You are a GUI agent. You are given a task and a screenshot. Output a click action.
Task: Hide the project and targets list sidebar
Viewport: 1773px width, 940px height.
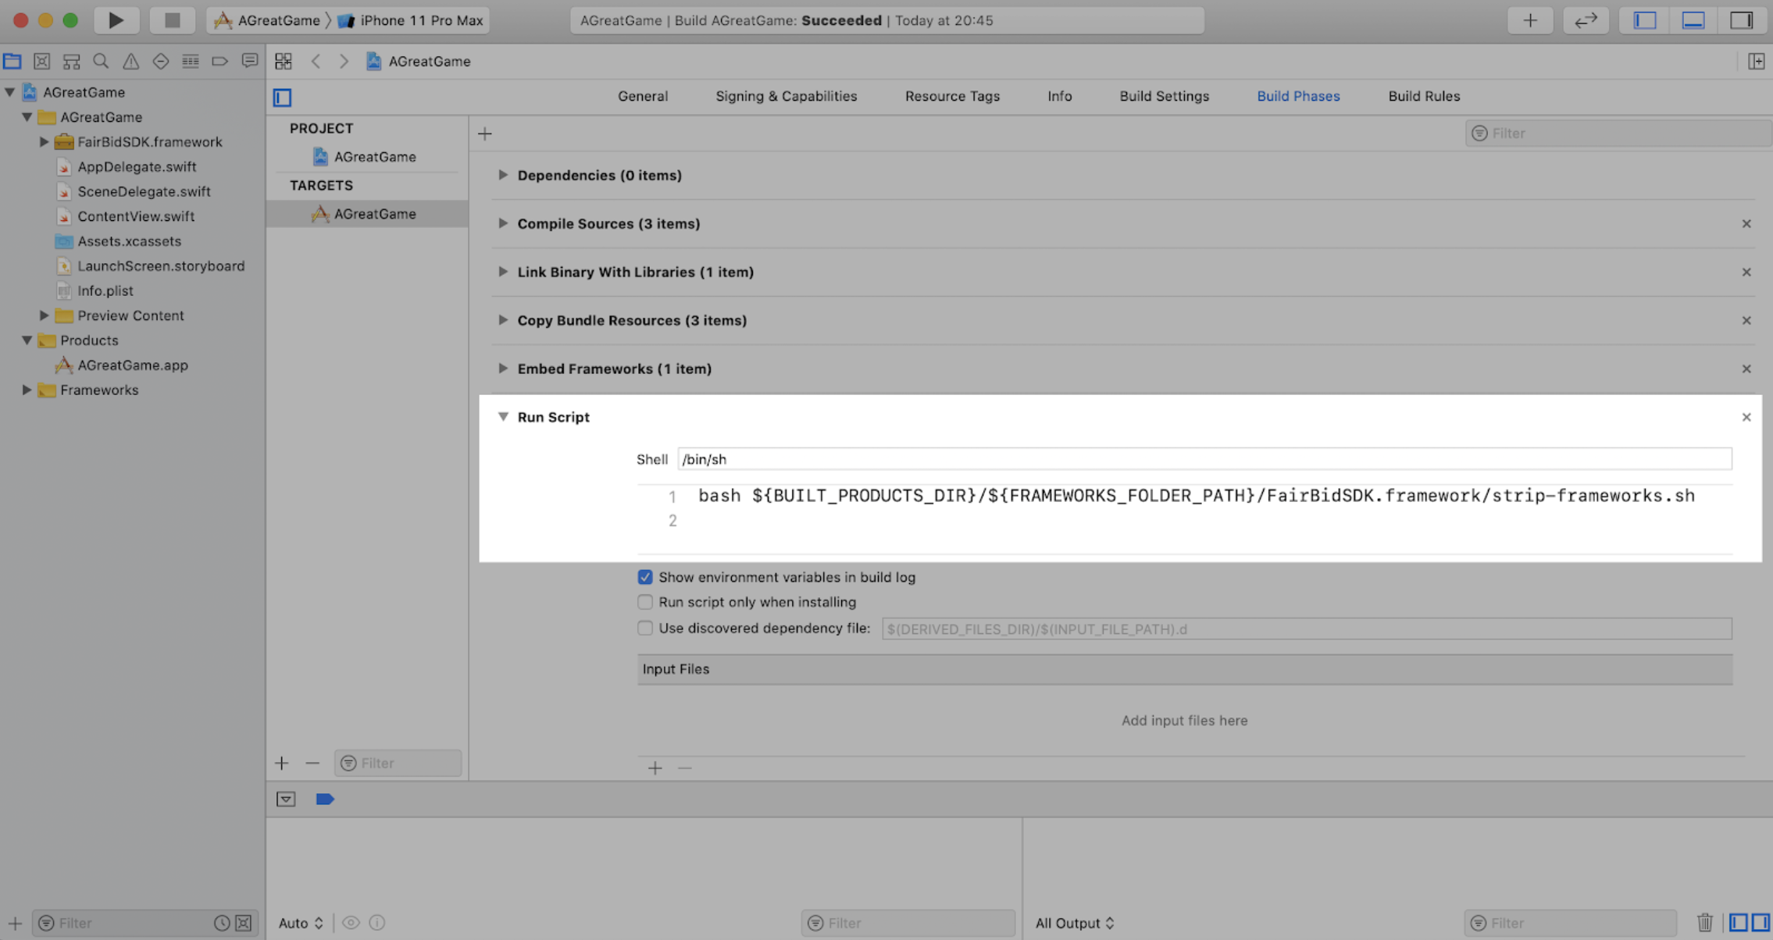(x=283, y=98)
